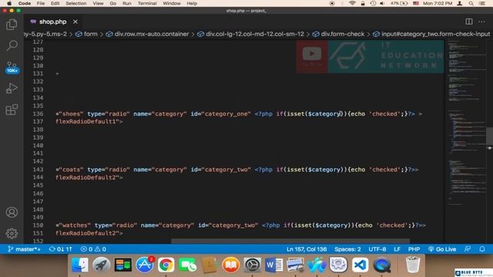Open Source Control view with 10K+ badge
The width and height of the screenshot is (493, 277).
click(12, 67)
